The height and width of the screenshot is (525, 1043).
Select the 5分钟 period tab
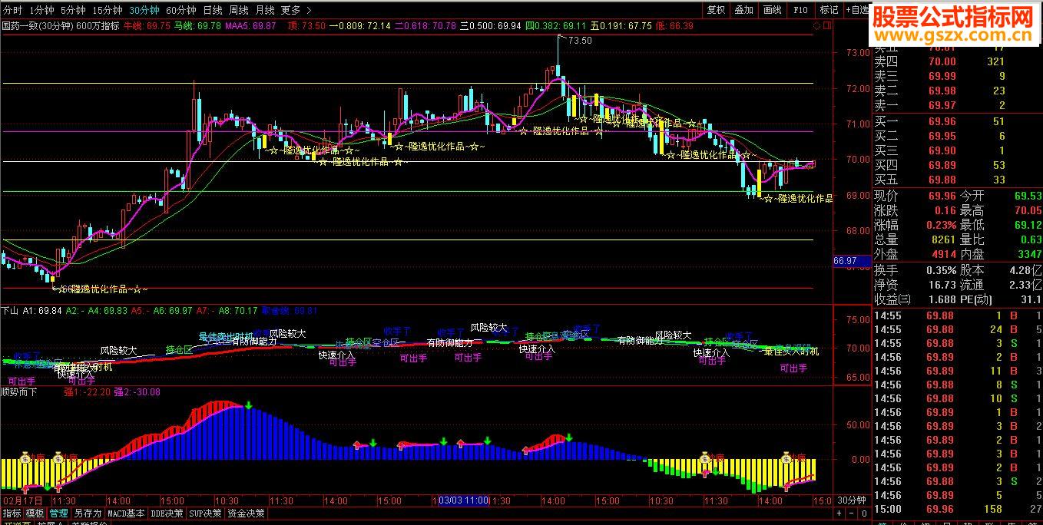(73, 10)
